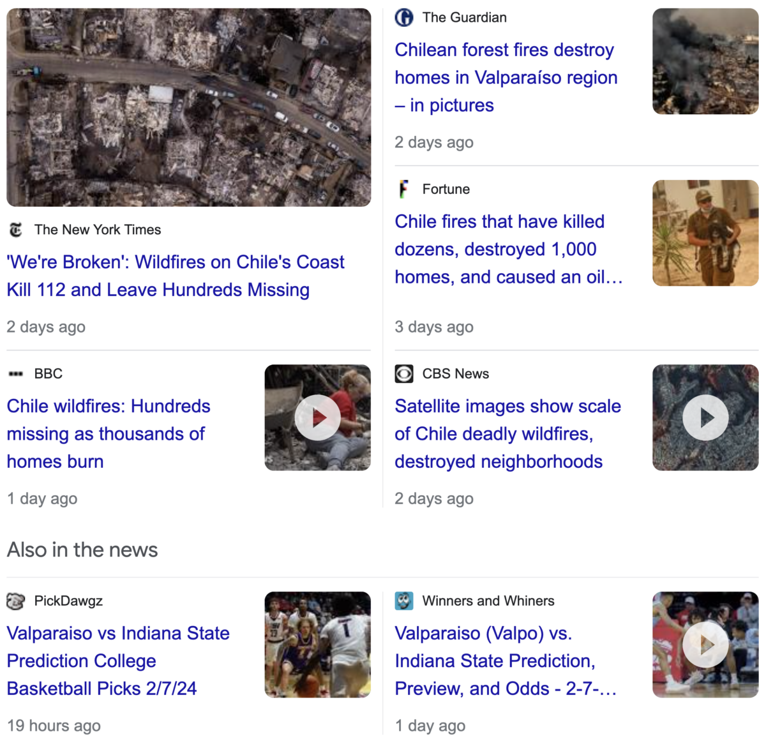766x741 pixels.
Task: Play the CBS News satellite images video
Action: coord(705,417)
